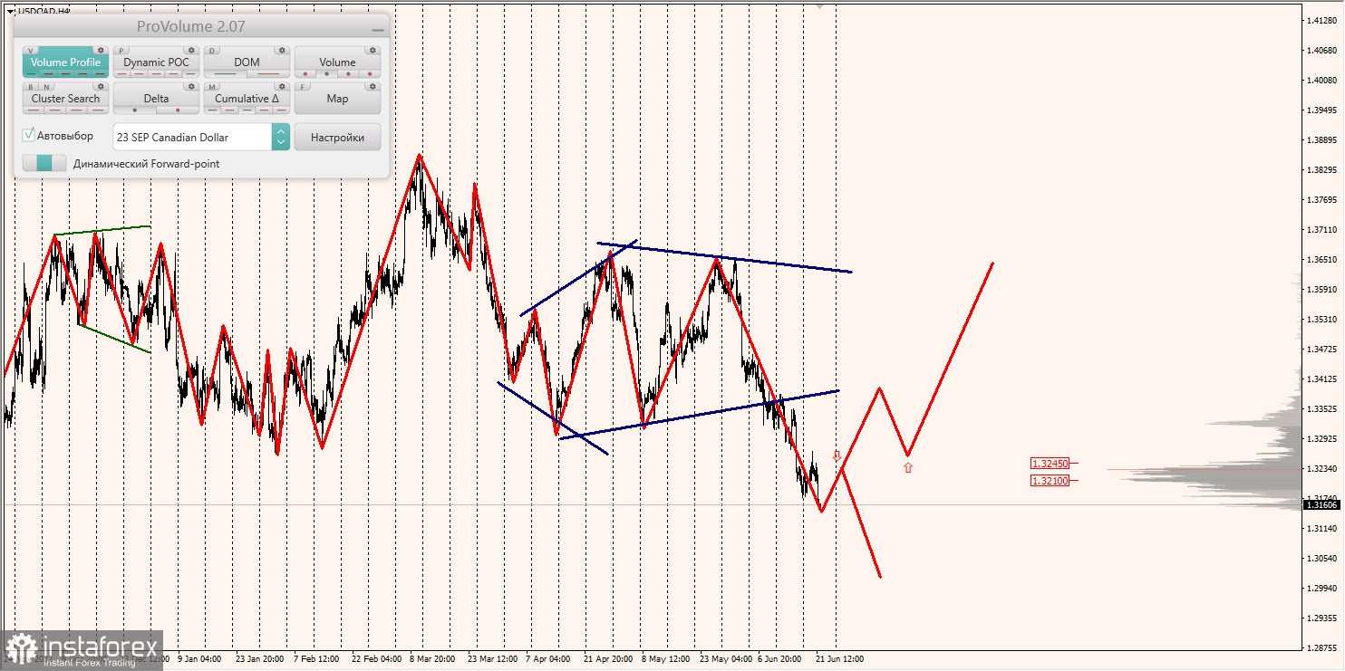This screenshot has height=671, width=1345.
Task: Toggle red-line segment under DOM
Action: (x=268, y=74)
